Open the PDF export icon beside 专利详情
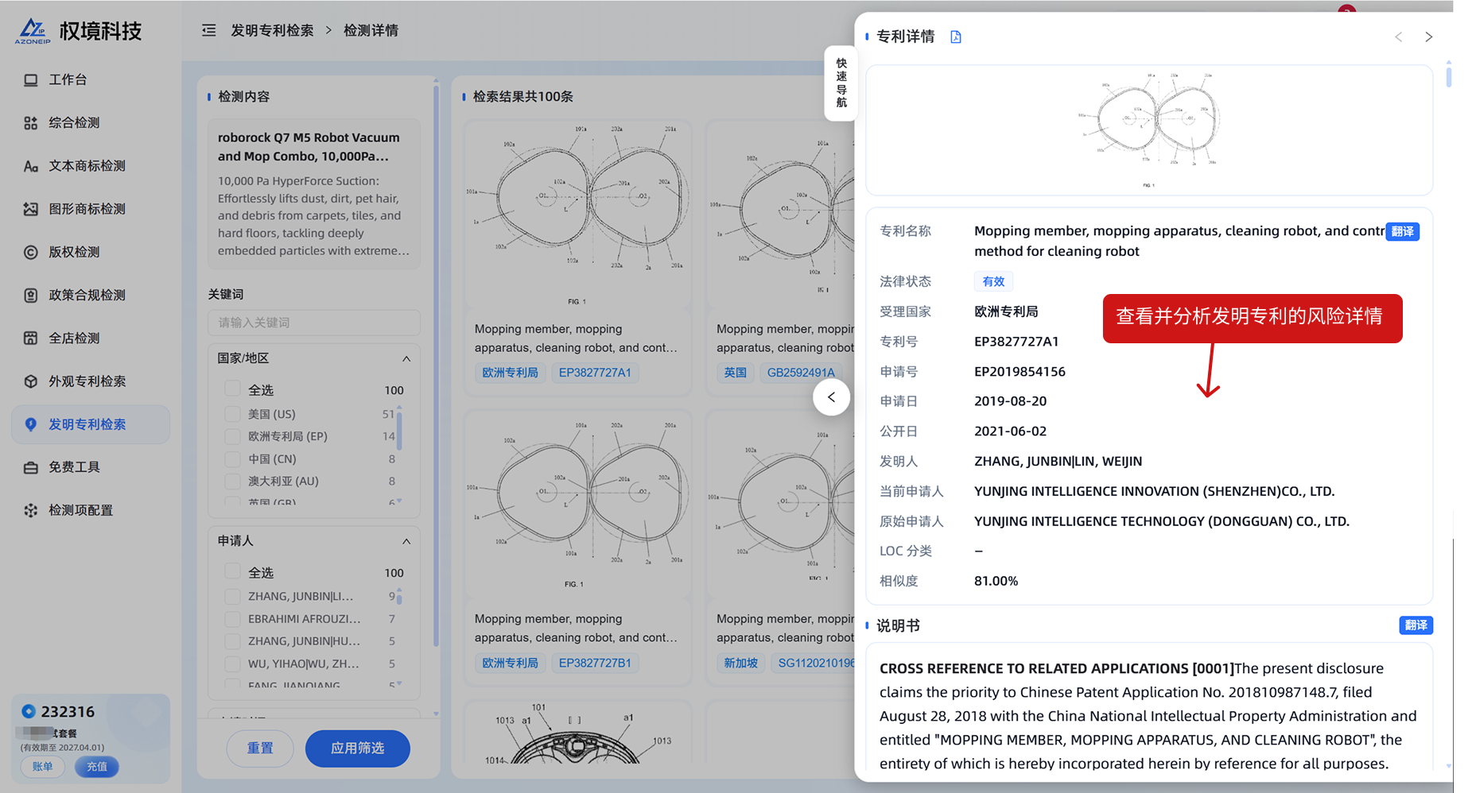 pos(956,37)
